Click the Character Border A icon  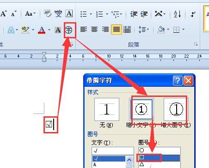[69, 13]
